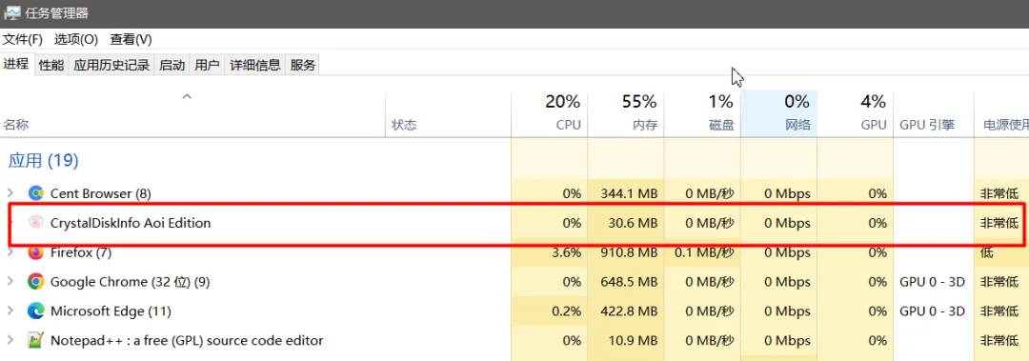Expand the Notepad++ process entry
The width and height of the screenshot is (1029, 361).
[x=10, y=340]
